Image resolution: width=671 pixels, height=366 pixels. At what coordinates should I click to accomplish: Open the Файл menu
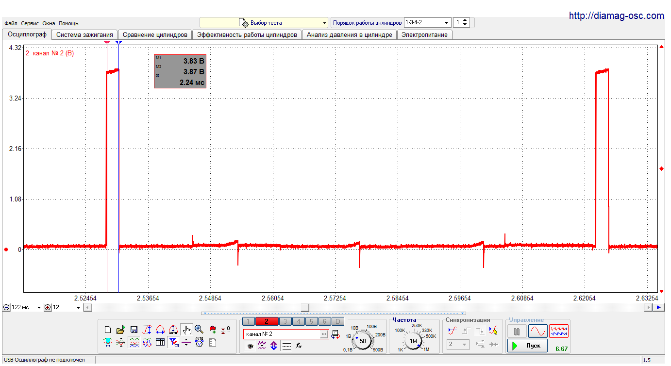point(11,23)
